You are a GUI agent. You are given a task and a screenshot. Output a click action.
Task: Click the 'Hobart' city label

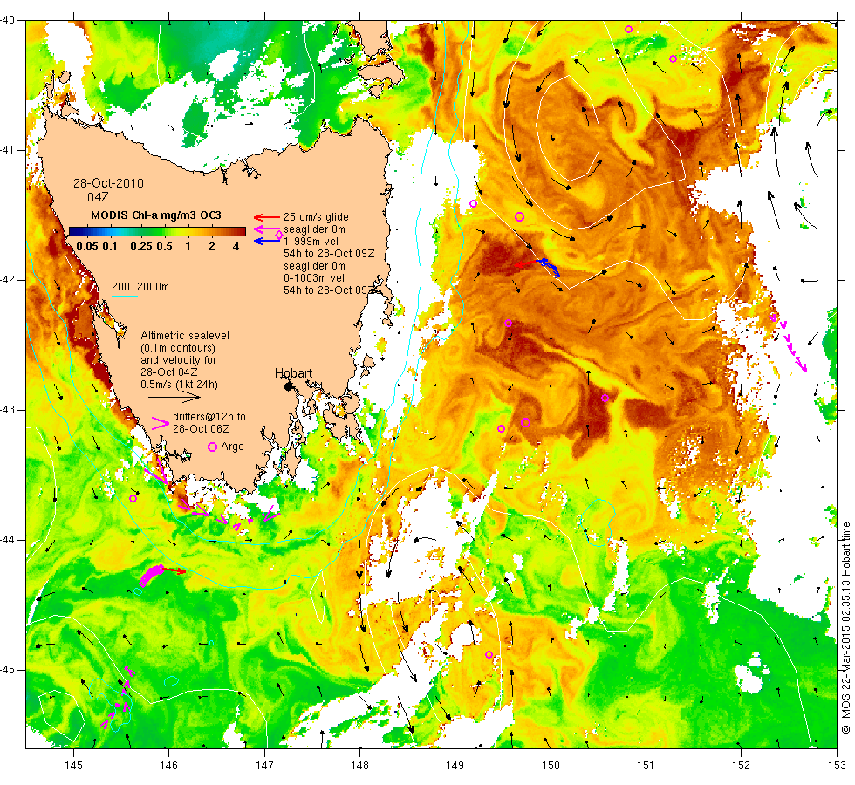pos(293,373)
